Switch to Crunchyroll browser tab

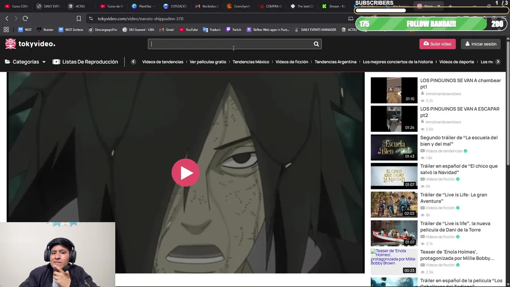pos(239,6)
